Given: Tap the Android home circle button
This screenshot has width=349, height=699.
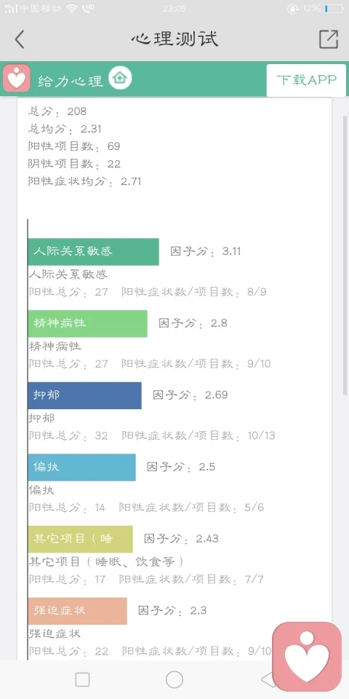Looking at the screenshot, I should click(174, 680).
